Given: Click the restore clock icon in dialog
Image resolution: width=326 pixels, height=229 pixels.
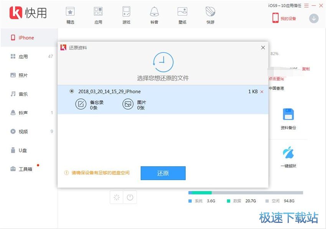Looking at the screenshot, I should [x=163, y=62].
